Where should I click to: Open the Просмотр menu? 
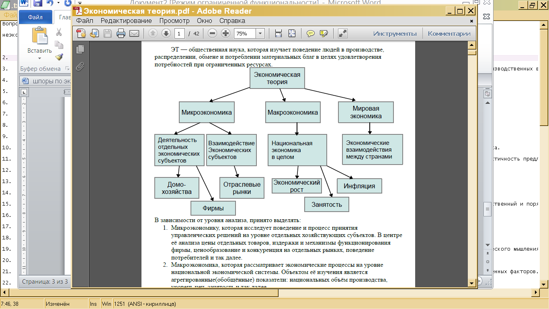pos(174,21)
